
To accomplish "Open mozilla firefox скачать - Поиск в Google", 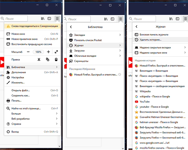I will click(x=160, y=148).
